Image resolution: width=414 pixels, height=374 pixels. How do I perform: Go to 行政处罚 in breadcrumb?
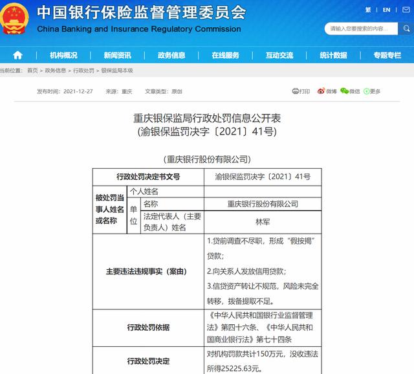pyautogui.click(x=83, y=71)
